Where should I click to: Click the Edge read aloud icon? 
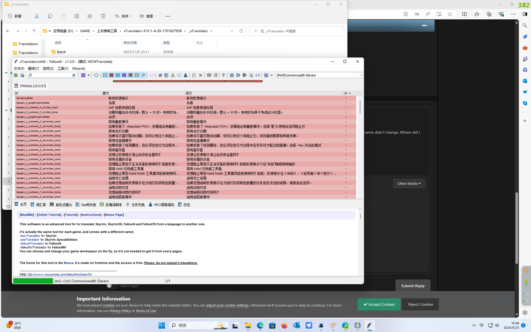click(x=428, y=14)
